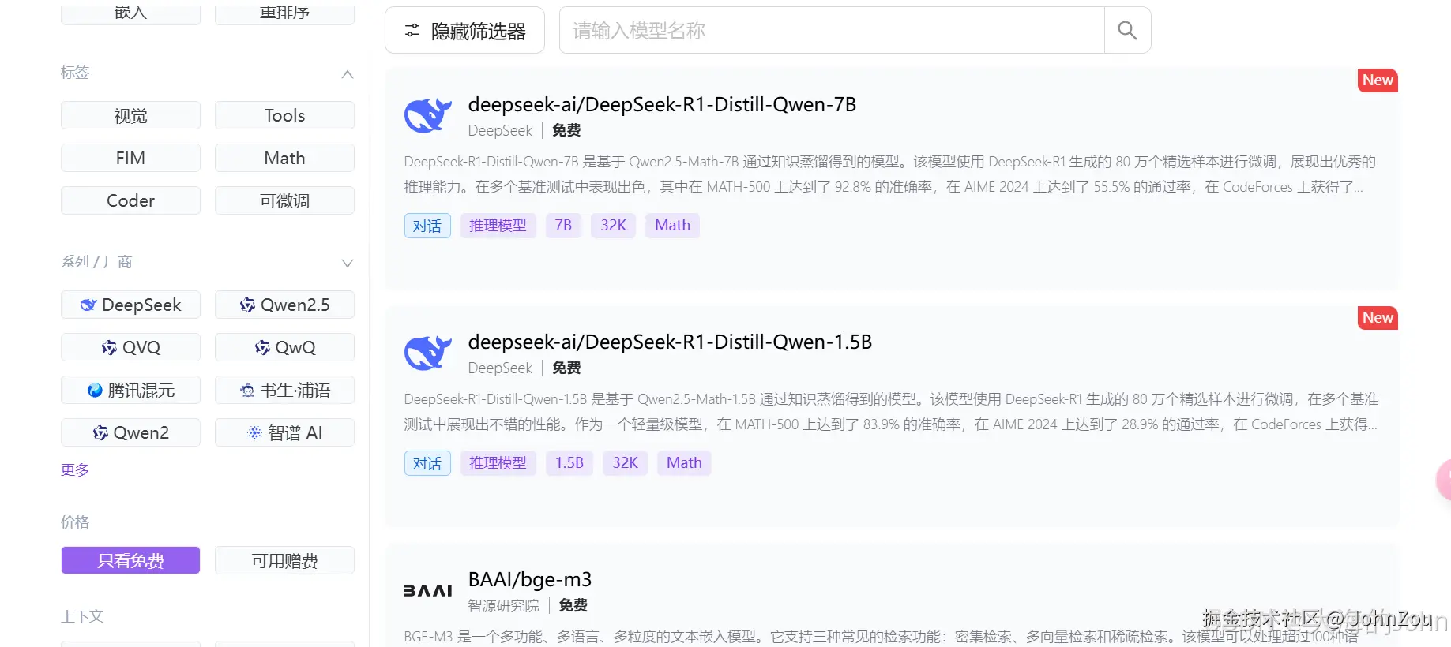This screenshot has height=647, width=1451.
Task: Click DeepSeek vendor name under Qwen-7B title
Action: (x=500, y=130)
